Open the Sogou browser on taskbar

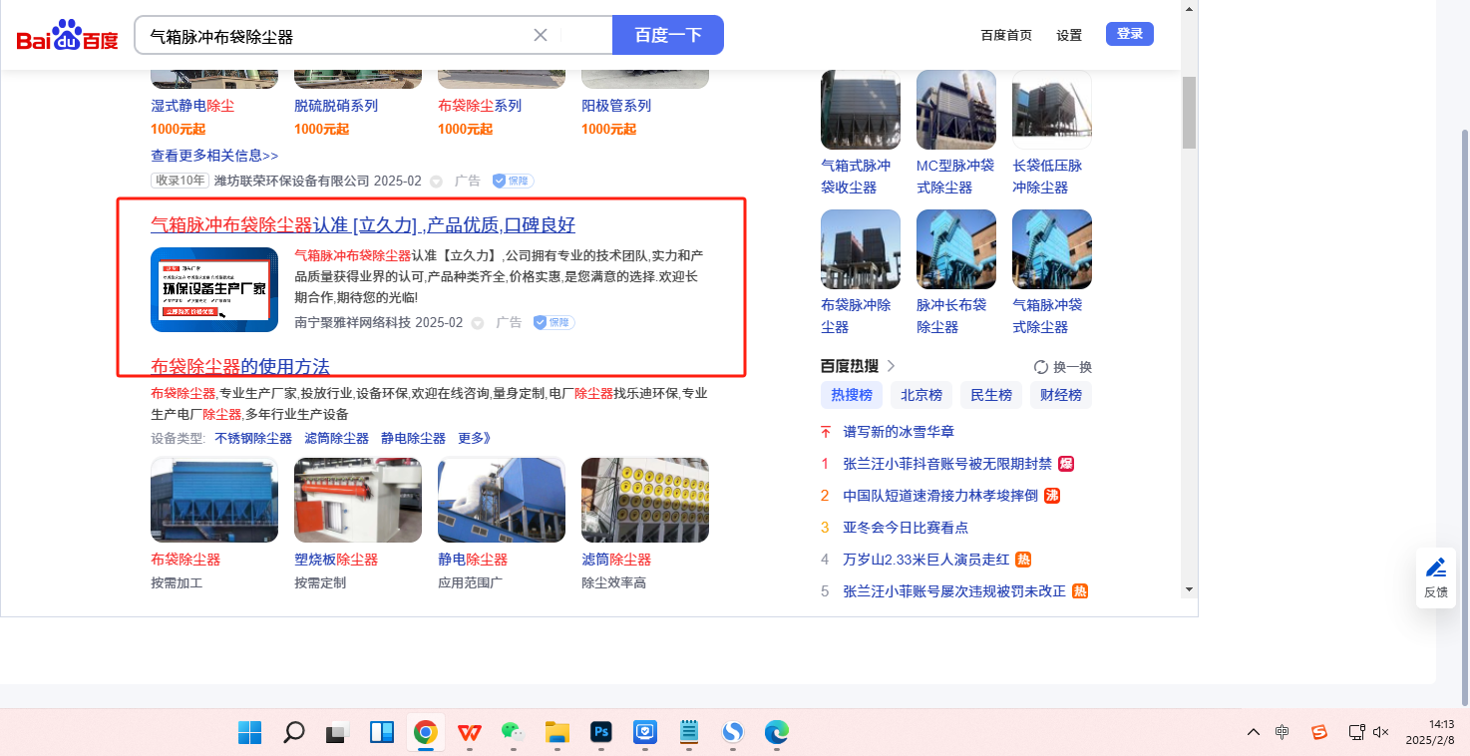tap(733, 733)
